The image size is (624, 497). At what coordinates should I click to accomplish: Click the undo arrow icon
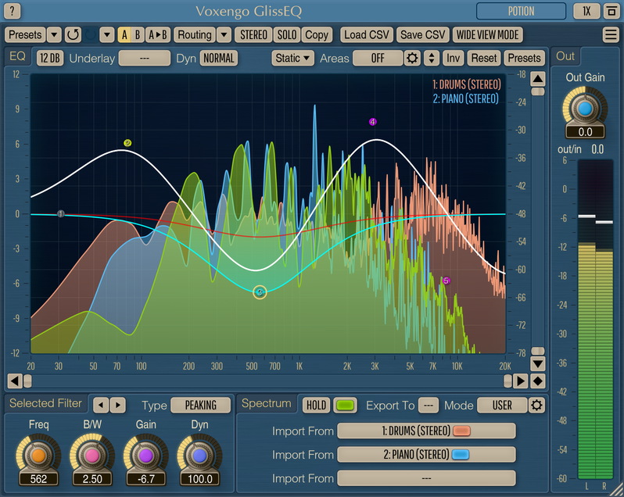pos(73,35)
